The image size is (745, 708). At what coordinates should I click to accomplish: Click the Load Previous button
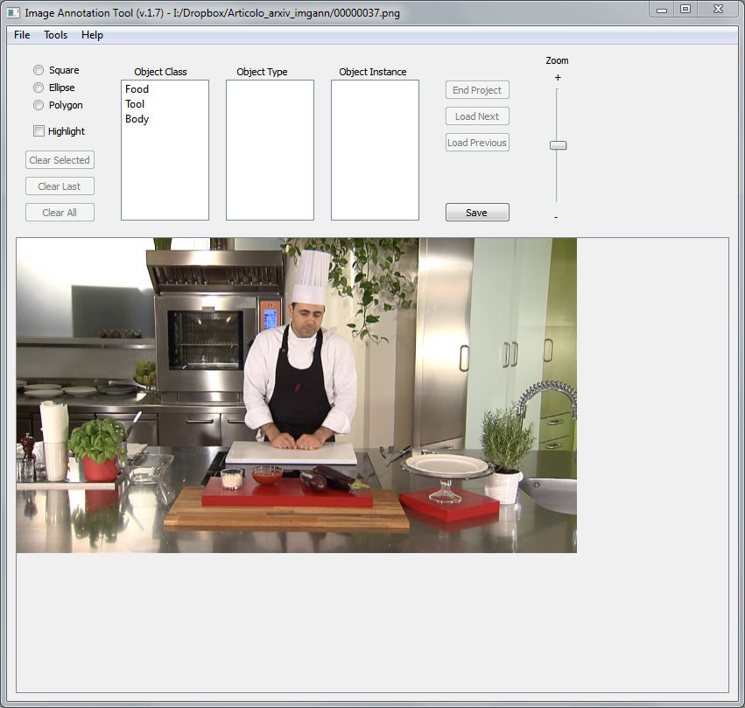(477, 143)
